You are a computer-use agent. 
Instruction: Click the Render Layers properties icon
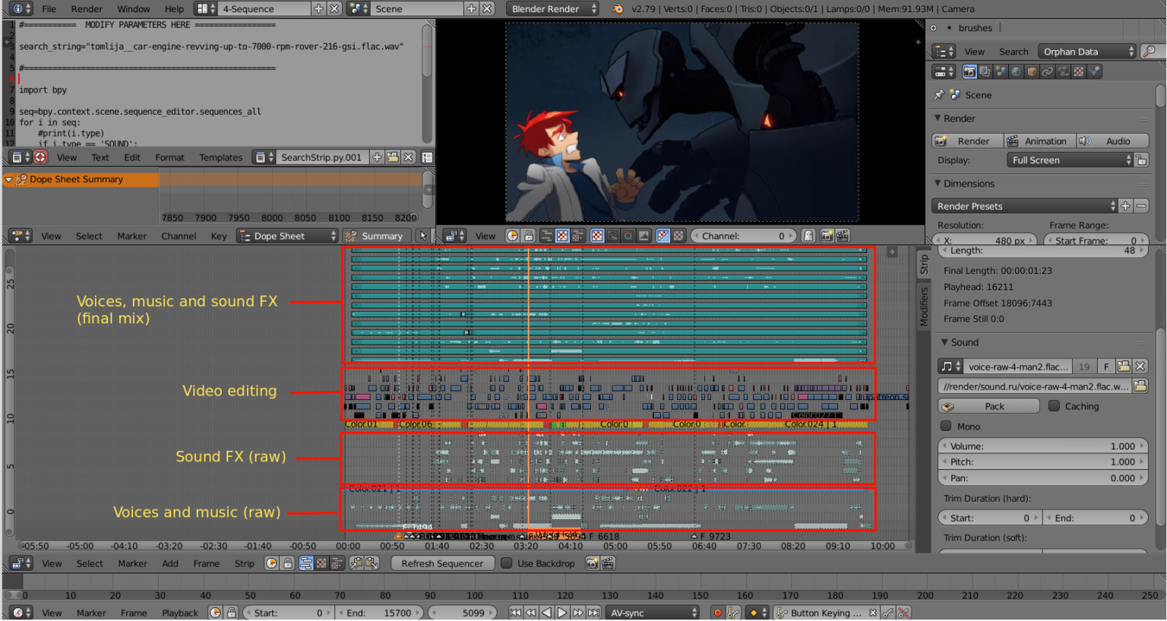click(985, 71)
